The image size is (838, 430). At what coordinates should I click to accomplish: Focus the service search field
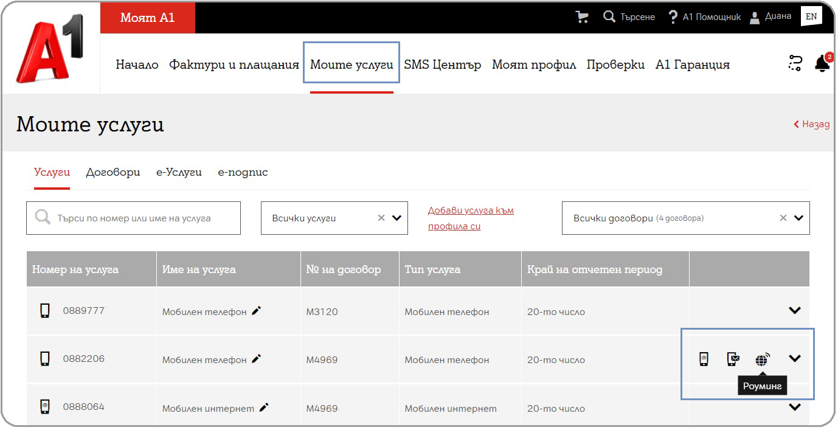click(133, 218)
